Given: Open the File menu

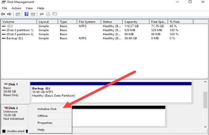Looking at the screenshot, I should tap(4, 8).
